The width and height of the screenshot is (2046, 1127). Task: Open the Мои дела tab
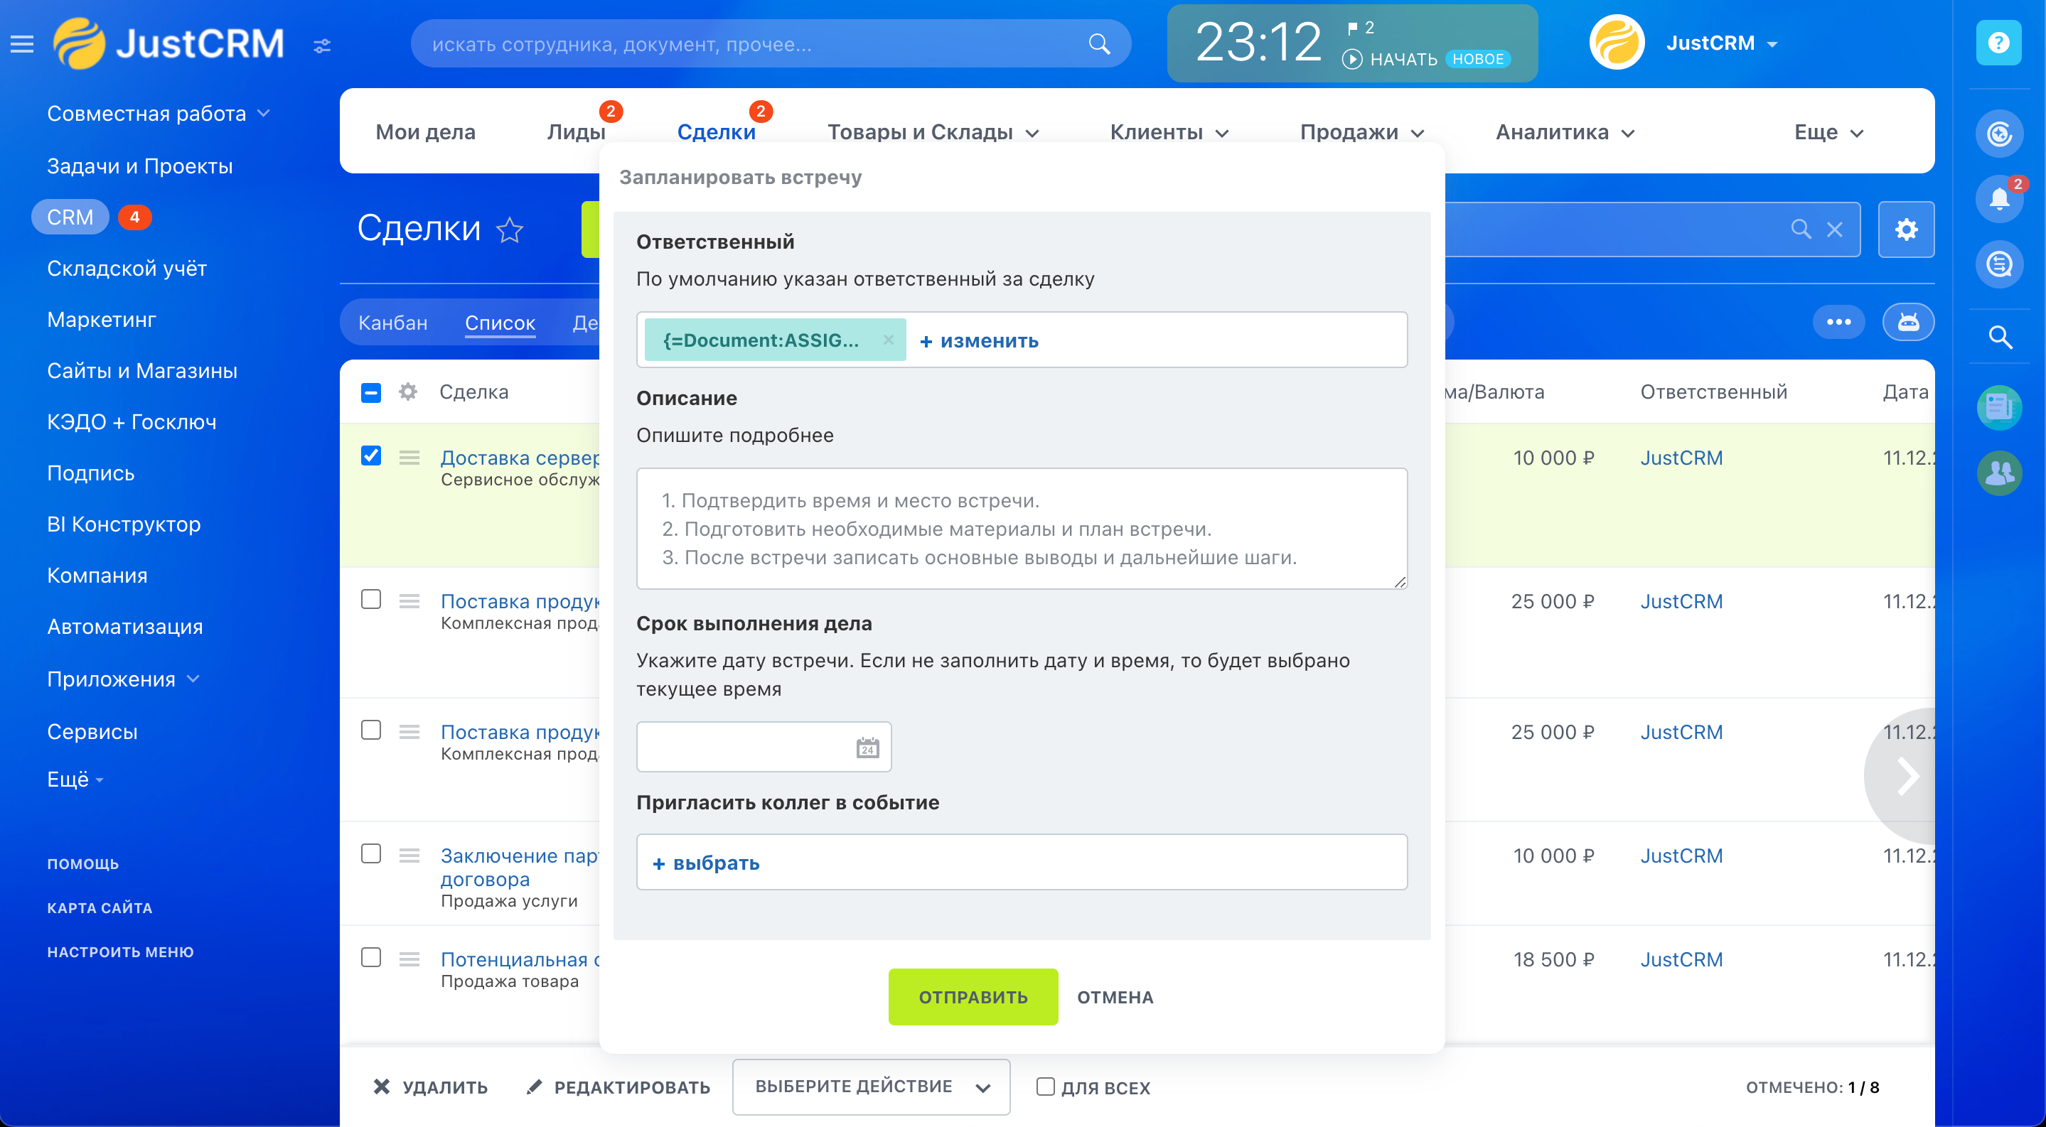[425, 133]
